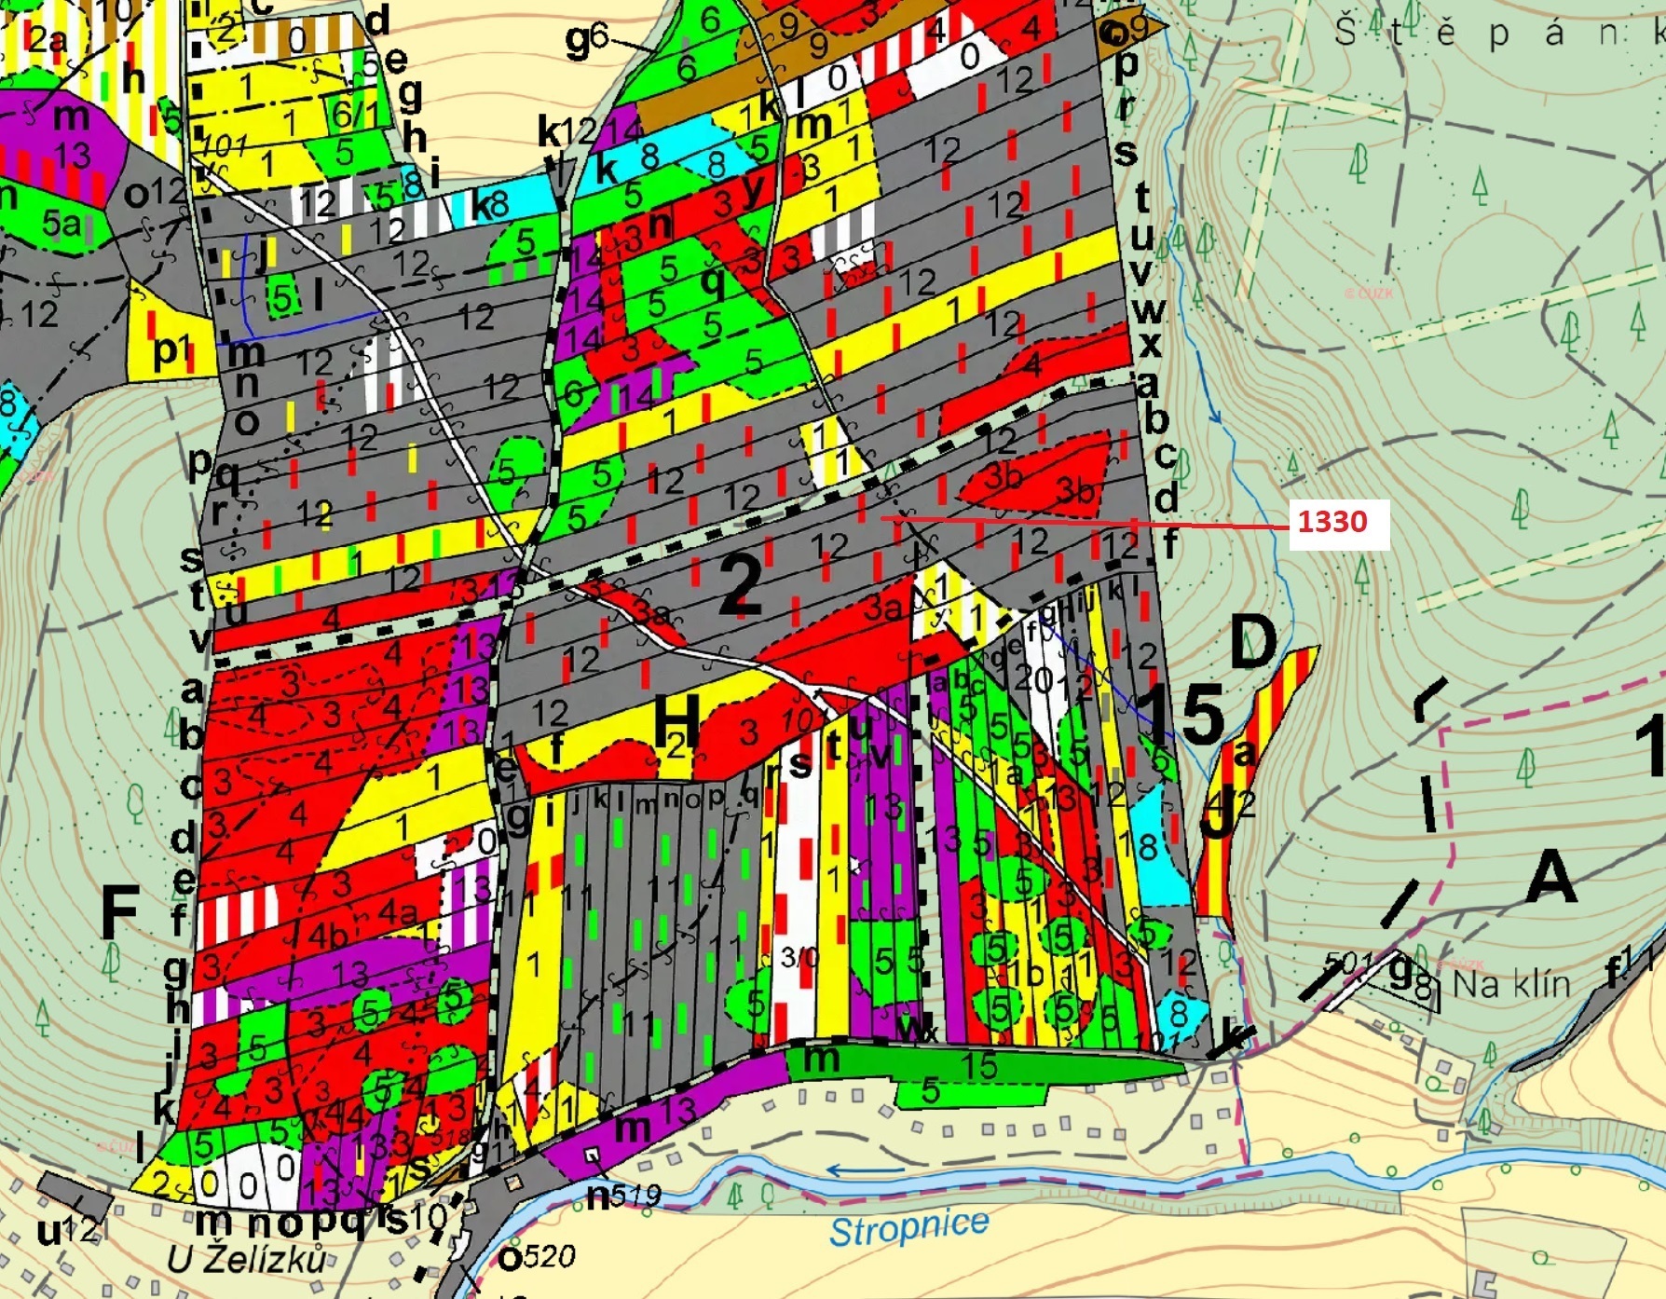Image resolution: width=1666 pixels, height=1299 pixels.
Task: Click the 4/2 label on red-yellow striped parcel
Action: (1232, 802)
